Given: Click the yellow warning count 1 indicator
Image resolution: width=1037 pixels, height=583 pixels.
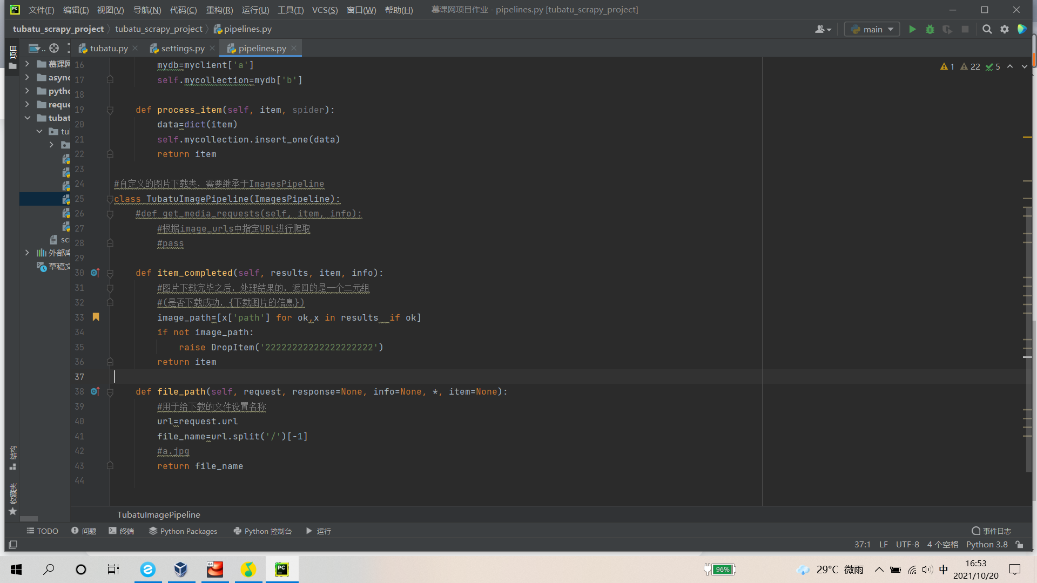Looking at the screenshot, I should 947,66.
